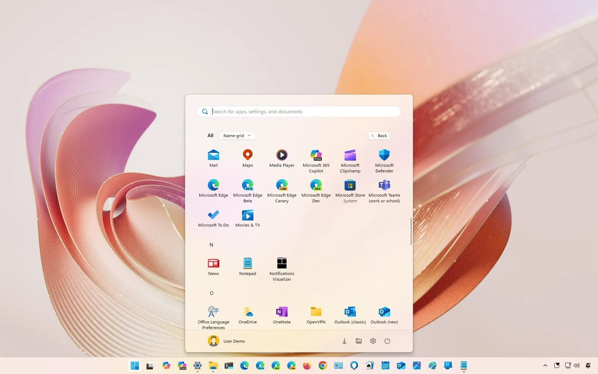Launch Maps from the app list

(x=247, y=158)
